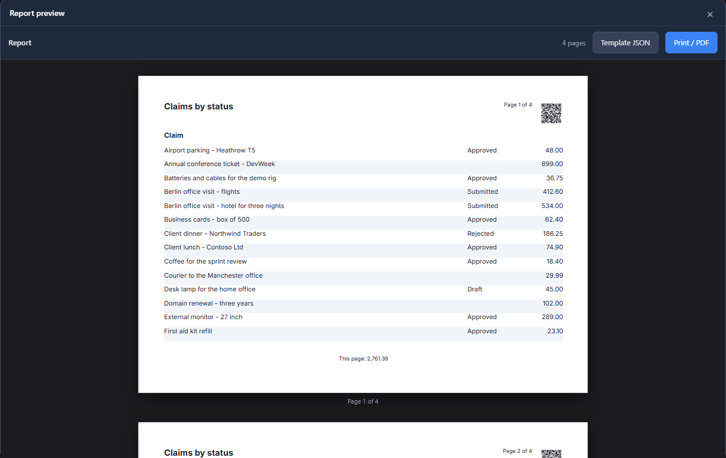Image resolution: width=726 pixels, height=458 pixels.
Task: Click the QR code on page 1
Action: (x=551, y=113)
